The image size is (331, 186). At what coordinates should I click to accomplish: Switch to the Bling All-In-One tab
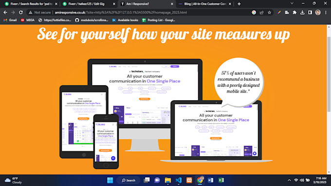(204, 4)
